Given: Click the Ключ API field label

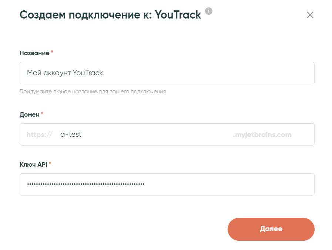Looking at the screenshot, I should pos(33,164).
